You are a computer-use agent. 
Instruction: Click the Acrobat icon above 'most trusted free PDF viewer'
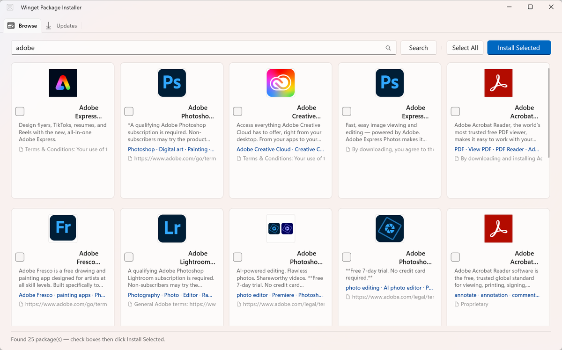tap(498, 83)
